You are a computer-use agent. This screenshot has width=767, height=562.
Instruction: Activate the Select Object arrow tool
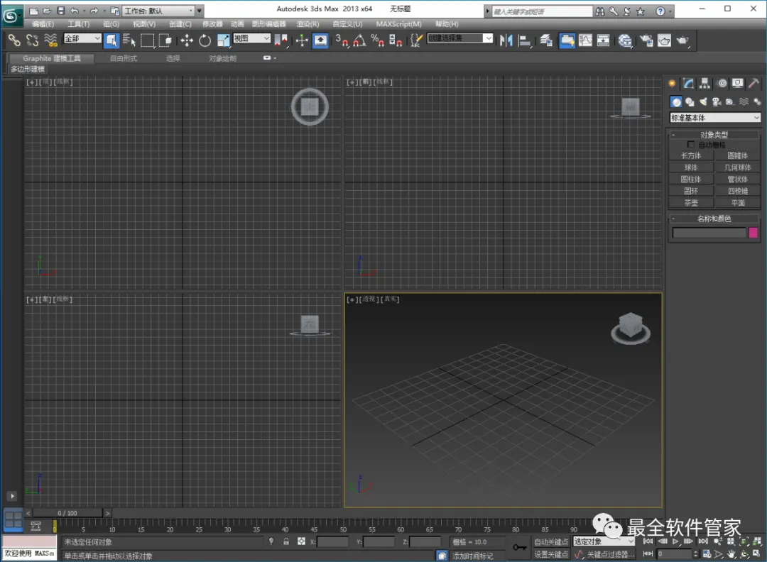[x=111, y=40]
